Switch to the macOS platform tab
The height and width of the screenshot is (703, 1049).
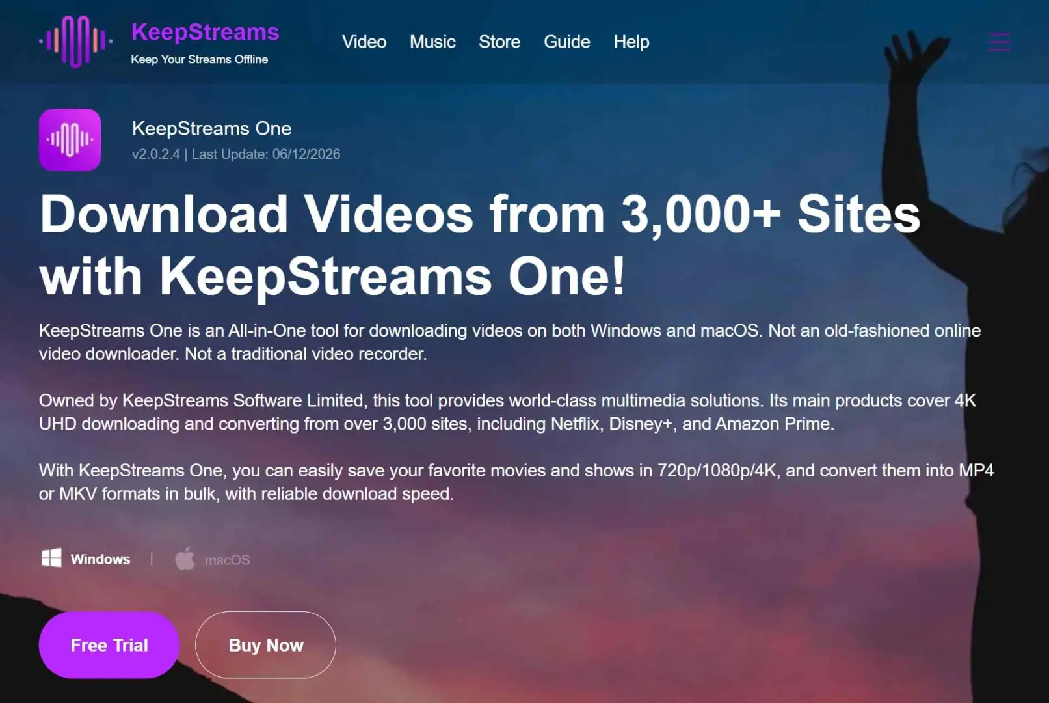coord(213,559)
